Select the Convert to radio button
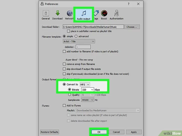The width and height of the screenshot is (182, 136). (64, 84)
